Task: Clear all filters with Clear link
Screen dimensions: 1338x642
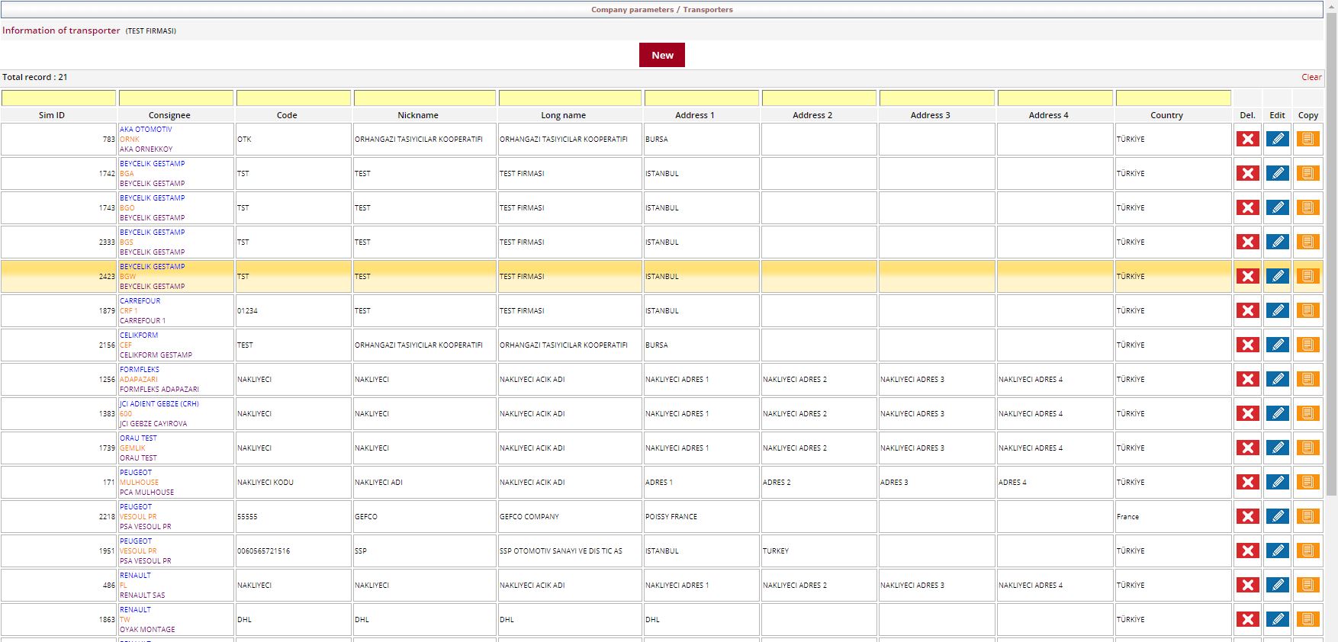Action: (x=1311, y=77)
